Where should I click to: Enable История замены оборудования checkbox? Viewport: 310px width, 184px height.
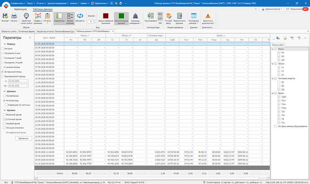[275, 126]
